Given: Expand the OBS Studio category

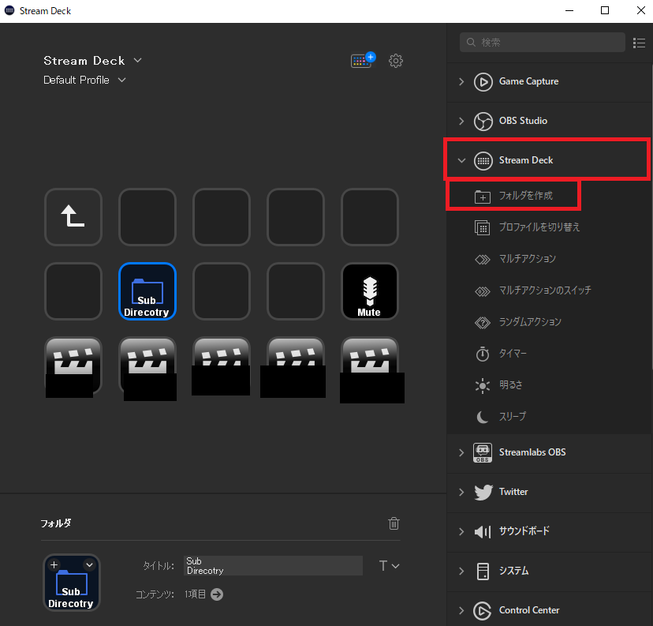Looking at the screenshot, I should tap(461, 122).
